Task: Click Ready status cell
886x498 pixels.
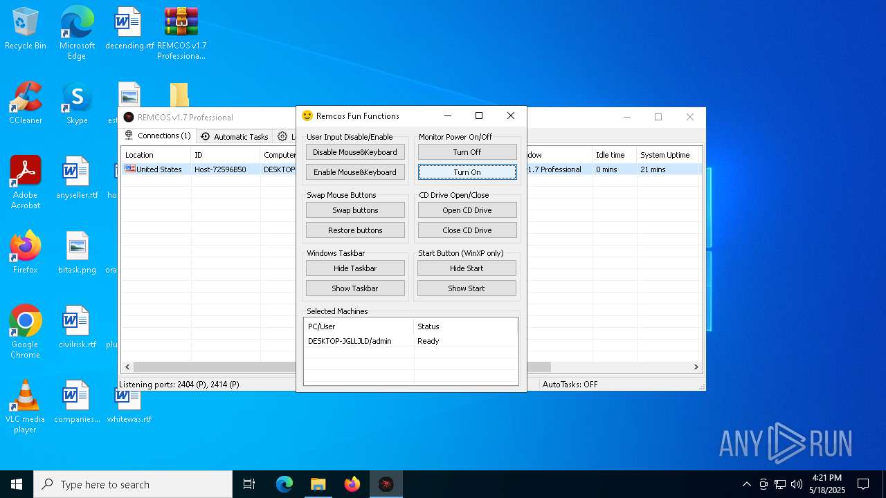Action: pyautogui.click(x=428, y=341)
